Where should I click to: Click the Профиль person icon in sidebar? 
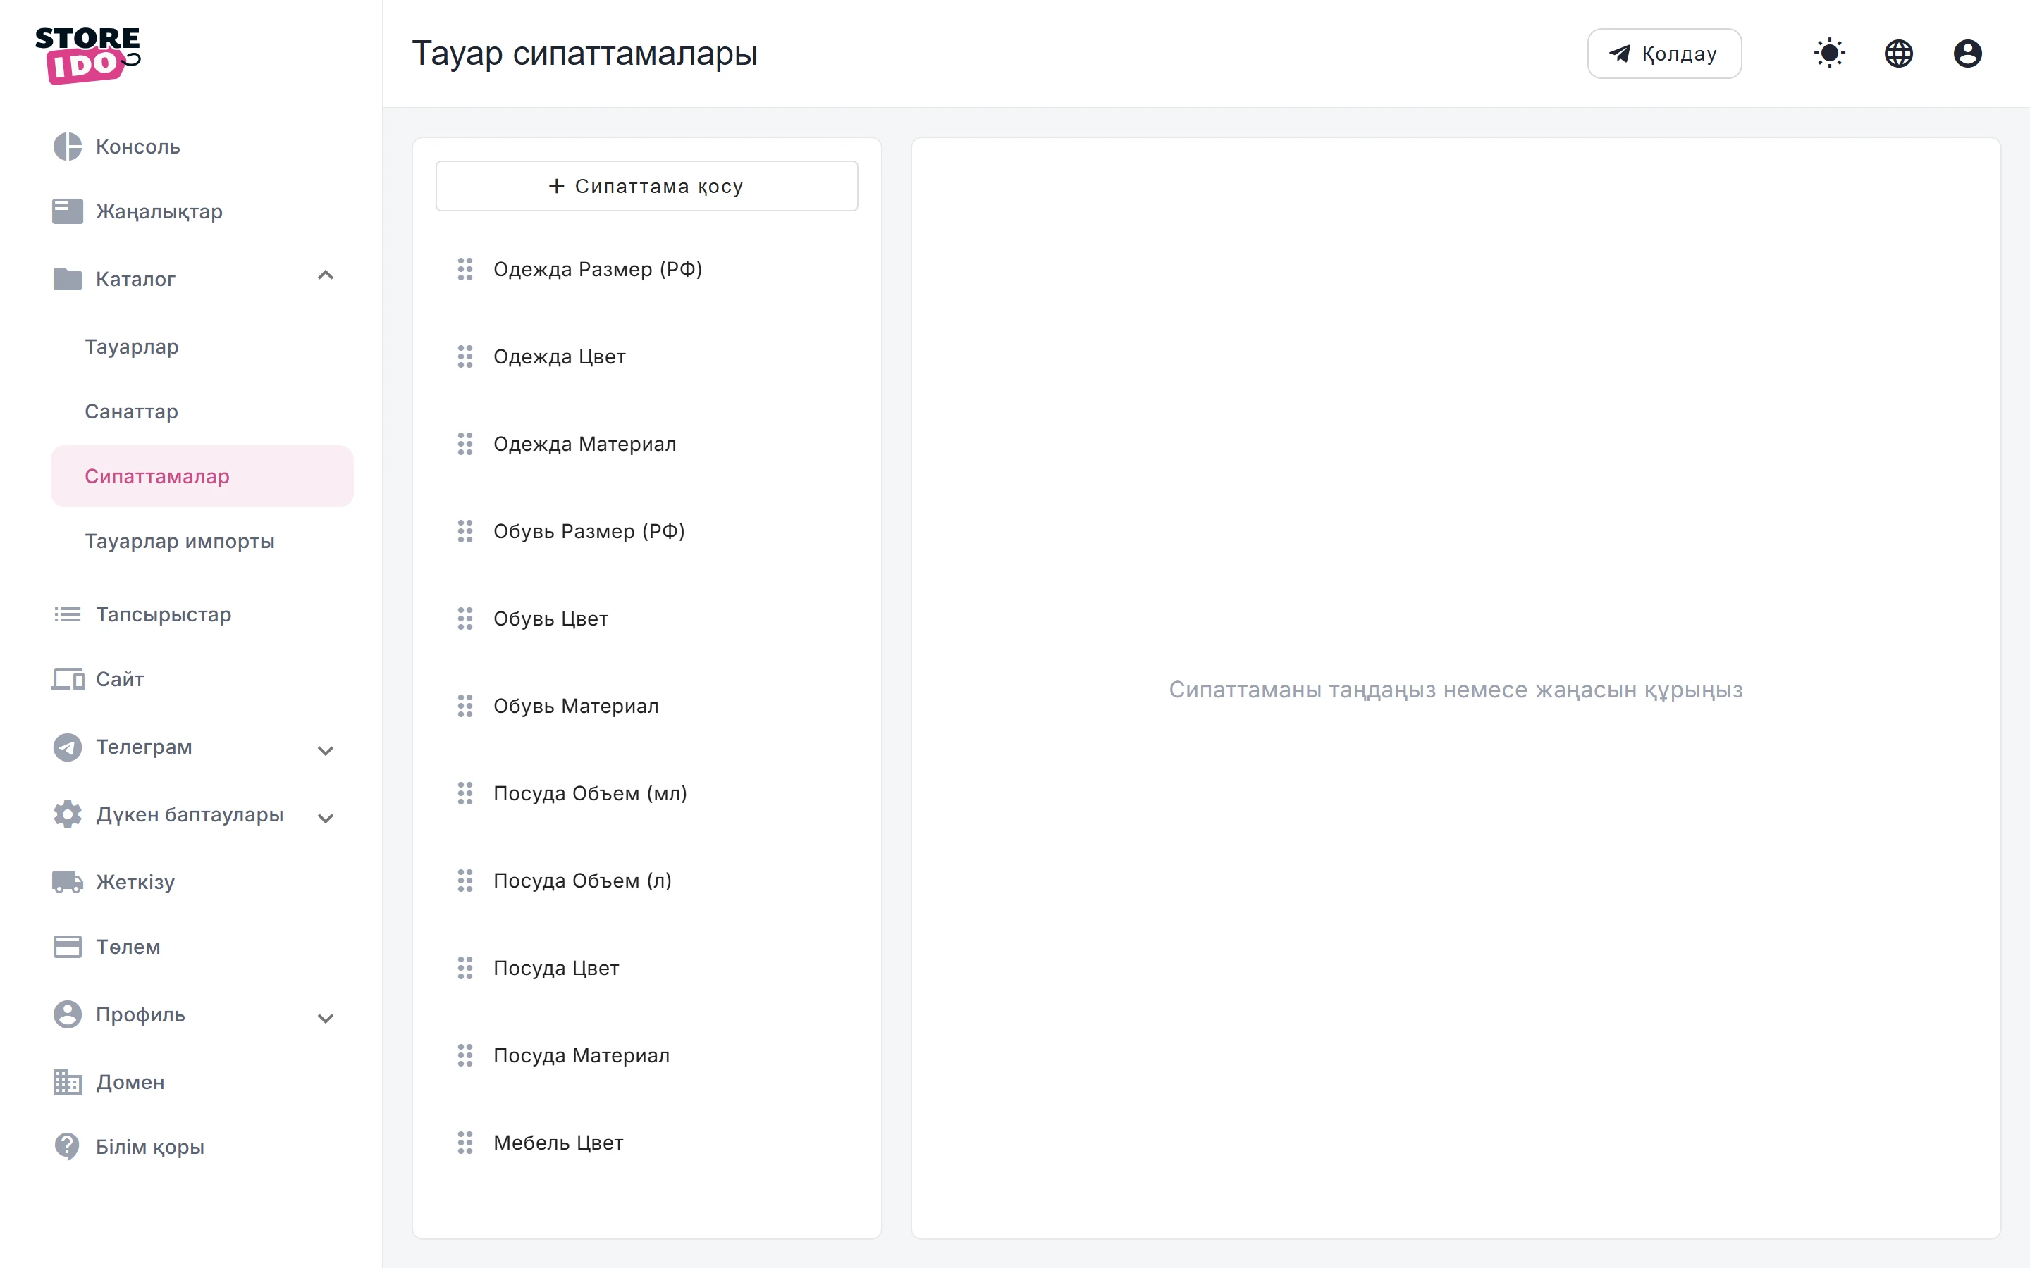(67, 1014)
